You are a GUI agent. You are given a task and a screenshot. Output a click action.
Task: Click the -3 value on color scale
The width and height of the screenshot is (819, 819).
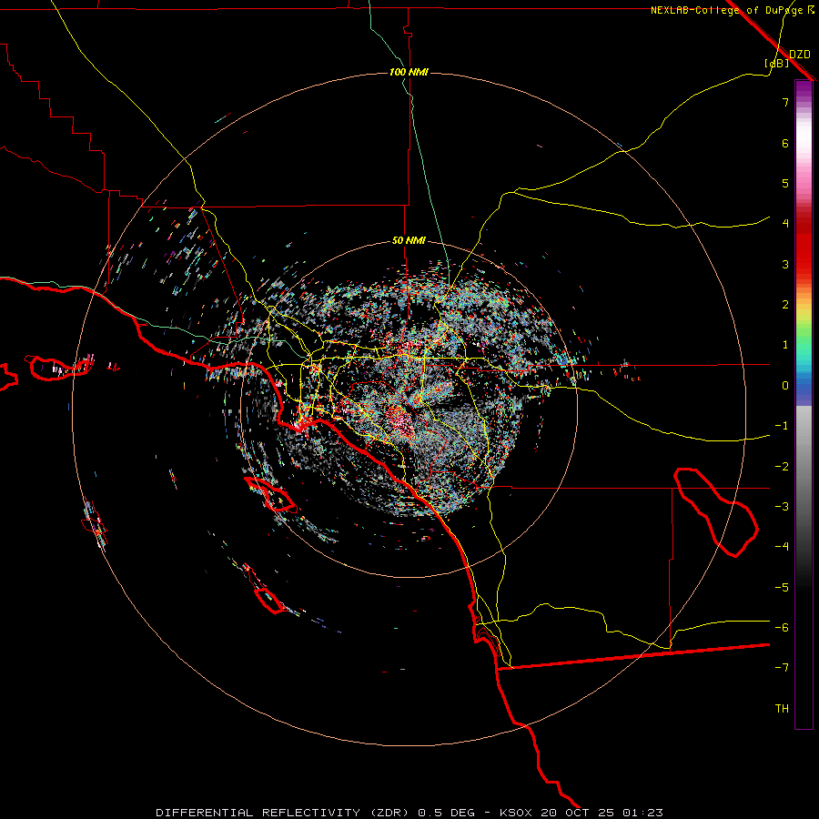pyautogui.click(x=782, y=506)
